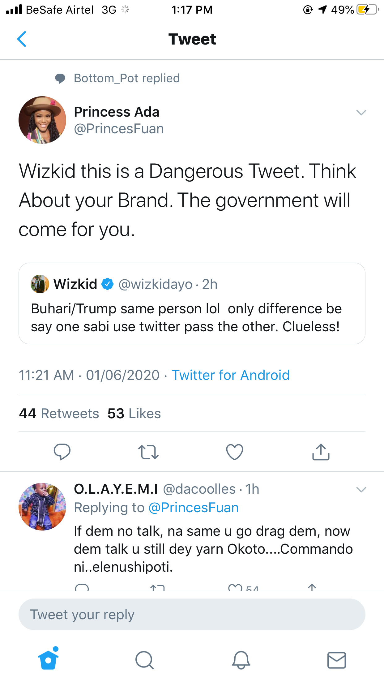The height and width of the screenshot is (683, 384).
Task: Open Twitter for Android link
Action: (x=231, y=375)
